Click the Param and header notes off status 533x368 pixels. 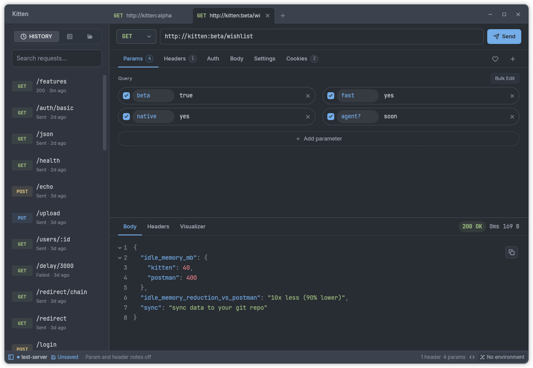click(x=118, y=357)
